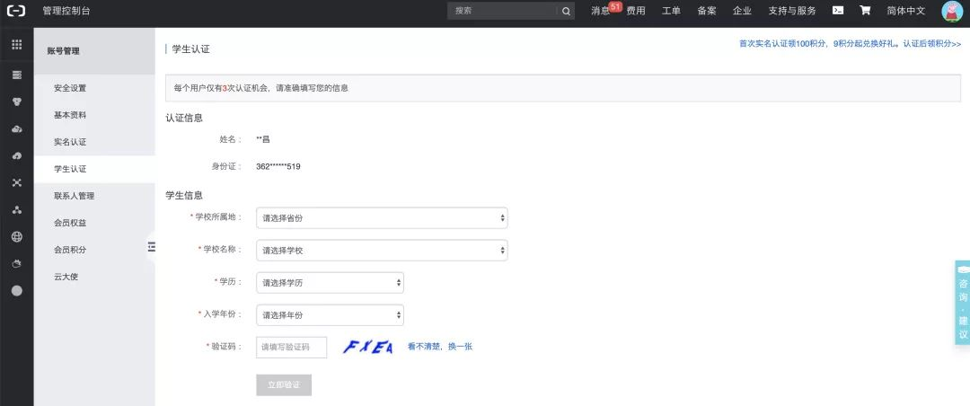Open the Cloud Shell terminal icon
The width and height of the screenshot is (970, 406).
click(838, 11)
